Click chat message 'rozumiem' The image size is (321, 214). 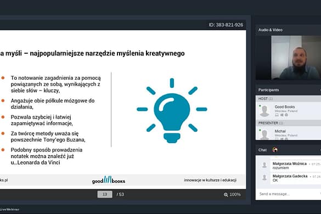pyautogui.click(x=281, y=168)
